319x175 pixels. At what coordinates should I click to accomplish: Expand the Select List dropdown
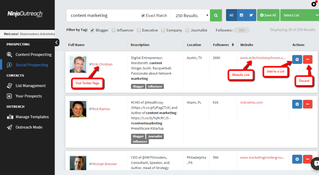coord(299,16)
